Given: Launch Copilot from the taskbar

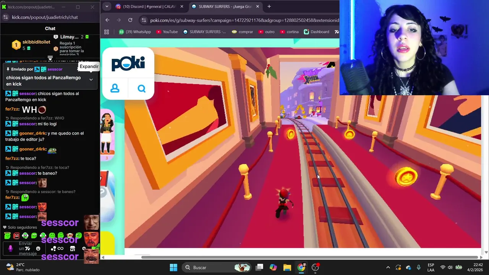Looking at the screenshot, I should 273,267.
